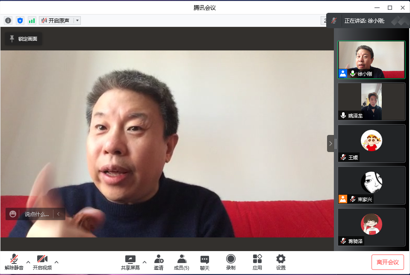Check network quality via the signal bars icon
410x275 pixels.
coord(32,20)
